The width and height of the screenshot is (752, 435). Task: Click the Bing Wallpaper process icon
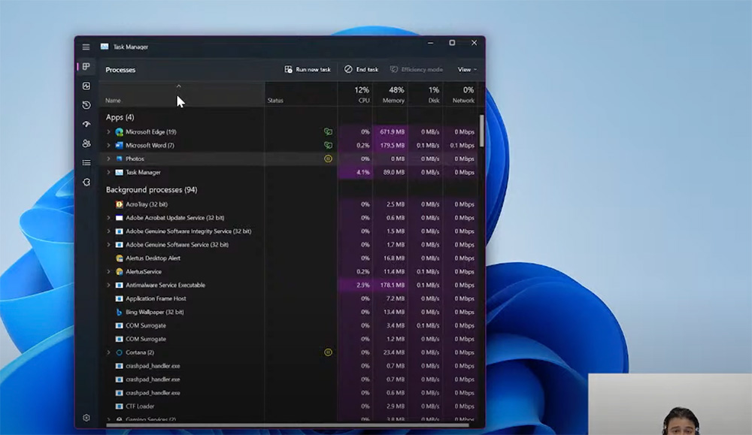point(119,312)
